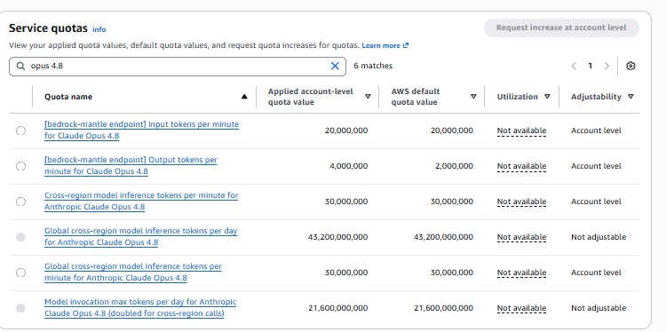
Task: Select Cross-region model inference tokens per minute radio
Action: point(20,202)
